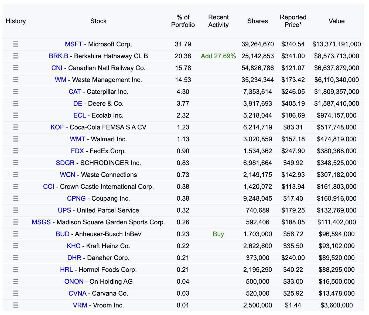Open WM Waste Management ticker link

point(60,80)
